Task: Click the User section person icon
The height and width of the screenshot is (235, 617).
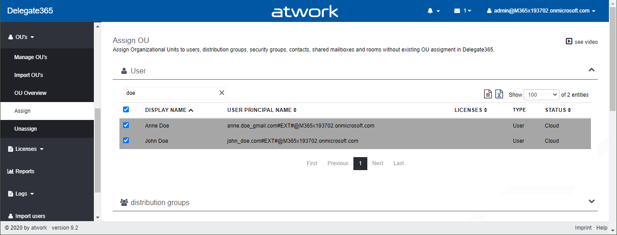Action: 124,71
